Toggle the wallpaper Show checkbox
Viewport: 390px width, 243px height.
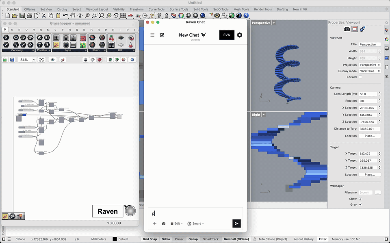pos(360,199)
